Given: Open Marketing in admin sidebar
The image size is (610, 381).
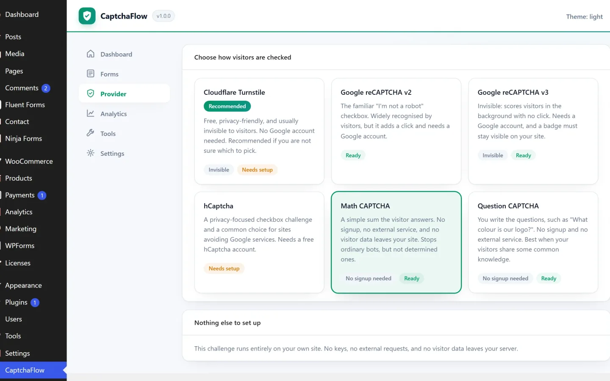Looking at the screenshot, I should (33, 229).
